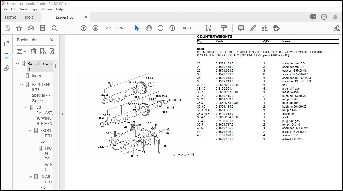Screen dimensions: 343x191
Task: Open the sign document tool
Action: pyautogui.click(x=265, y=28)
